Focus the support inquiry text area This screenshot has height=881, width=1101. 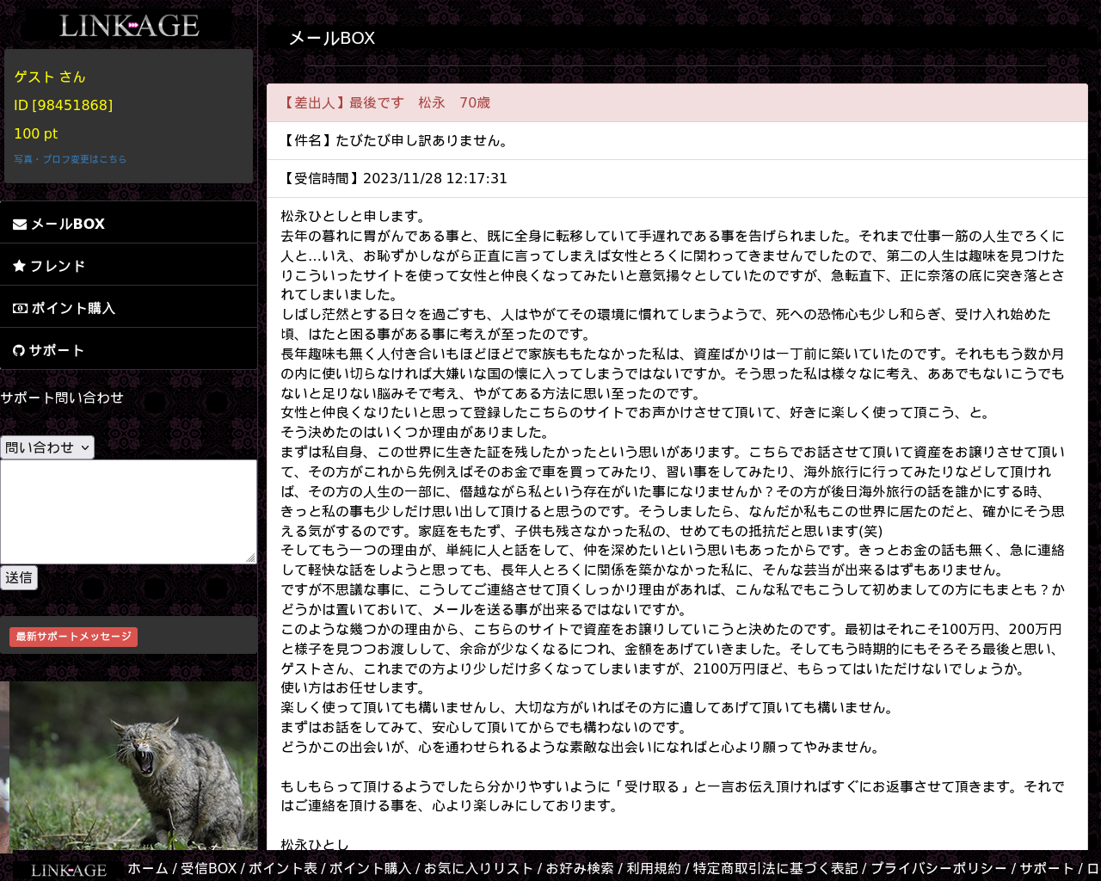[x=128, y=512]
